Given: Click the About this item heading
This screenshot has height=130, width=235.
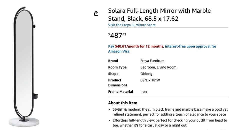Looking at the screenshot, I should [x=122, y=103].
